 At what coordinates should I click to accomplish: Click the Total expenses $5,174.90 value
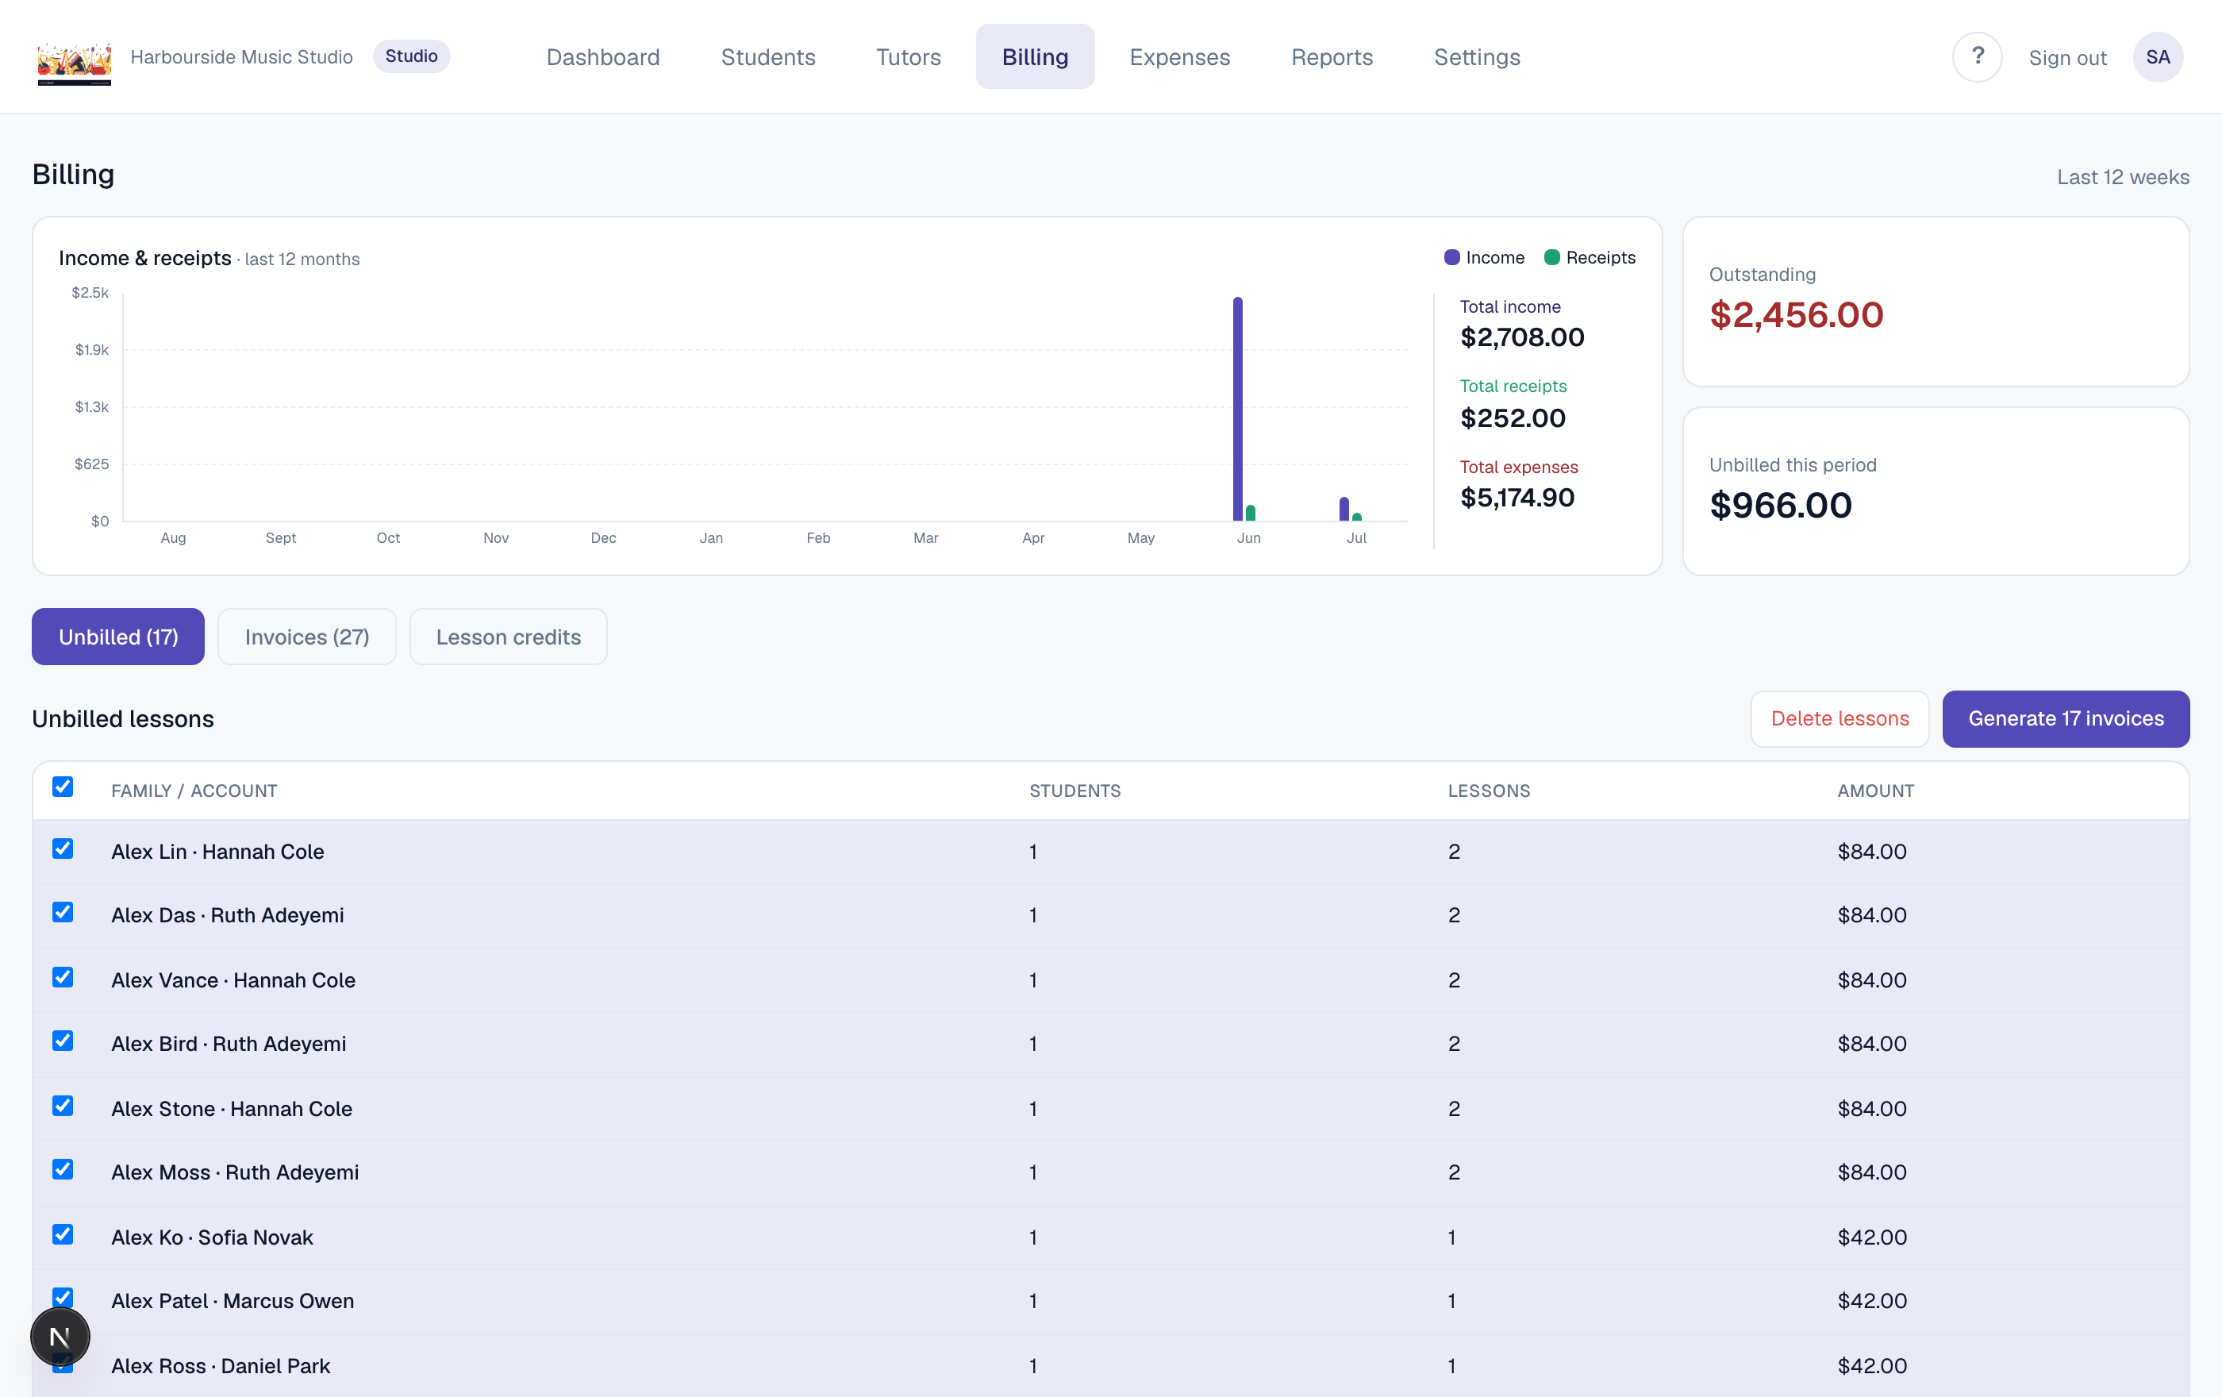1517,498
